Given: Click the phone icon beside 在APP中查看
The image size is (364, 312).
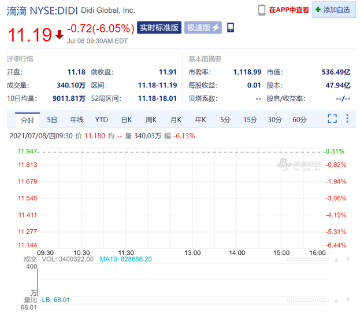Looking at the screenshot, I should tap(262, 10).
